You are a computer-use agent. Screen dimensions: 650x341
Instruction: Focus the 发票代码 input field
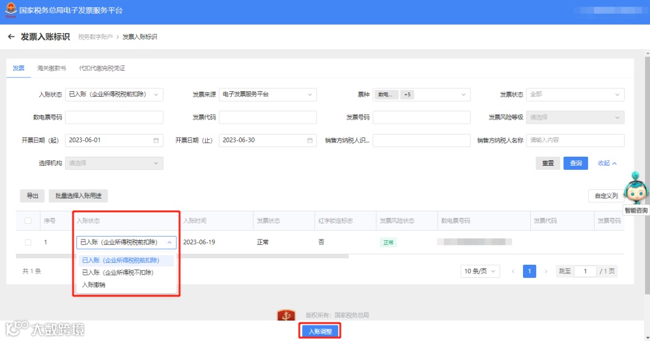coord(268,118)
